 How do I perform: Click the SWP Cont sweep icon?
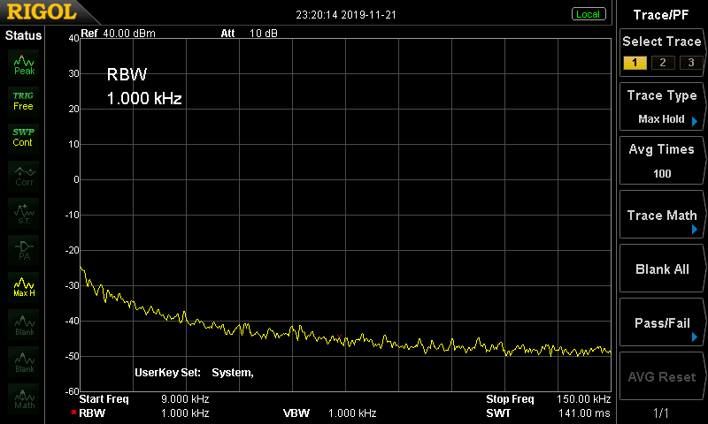click(x=24, y=137)
